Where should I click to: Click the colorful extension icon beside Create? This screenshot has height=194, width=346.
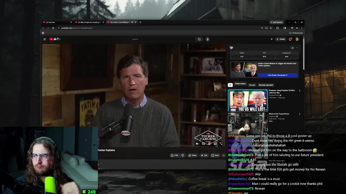pos(271,39)
